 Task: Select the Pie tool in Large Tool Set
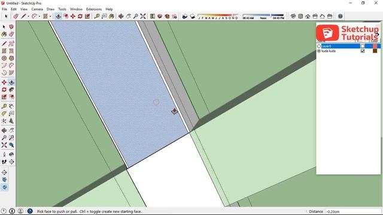11,73
